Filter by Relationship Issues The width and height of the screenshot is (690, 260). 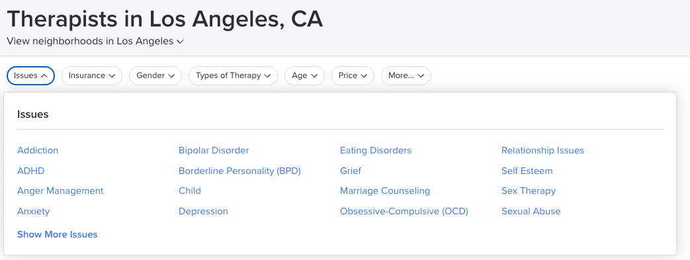pyautogui.click(x=542, y=150)
